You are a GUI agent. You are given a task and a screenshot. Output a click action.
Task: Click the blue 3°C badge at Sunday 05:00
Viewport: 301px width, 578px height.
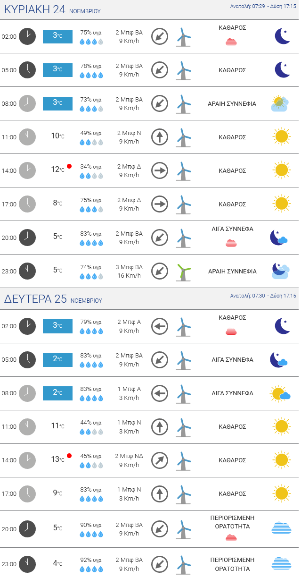click(x=57, y=70)
